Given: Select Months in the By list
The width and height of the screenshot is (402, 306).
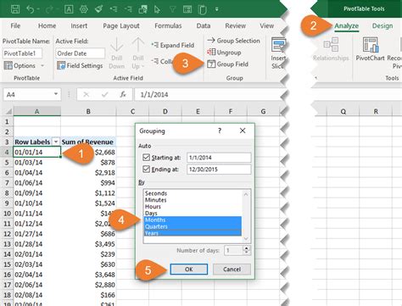Looking at the screenshot, I should [x=193, y=220].
